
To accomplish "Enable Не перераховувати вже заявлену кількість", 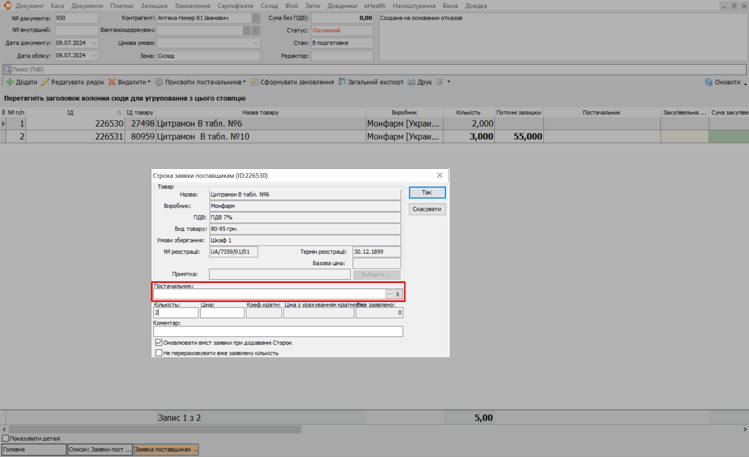I will (x=159, y=353).
